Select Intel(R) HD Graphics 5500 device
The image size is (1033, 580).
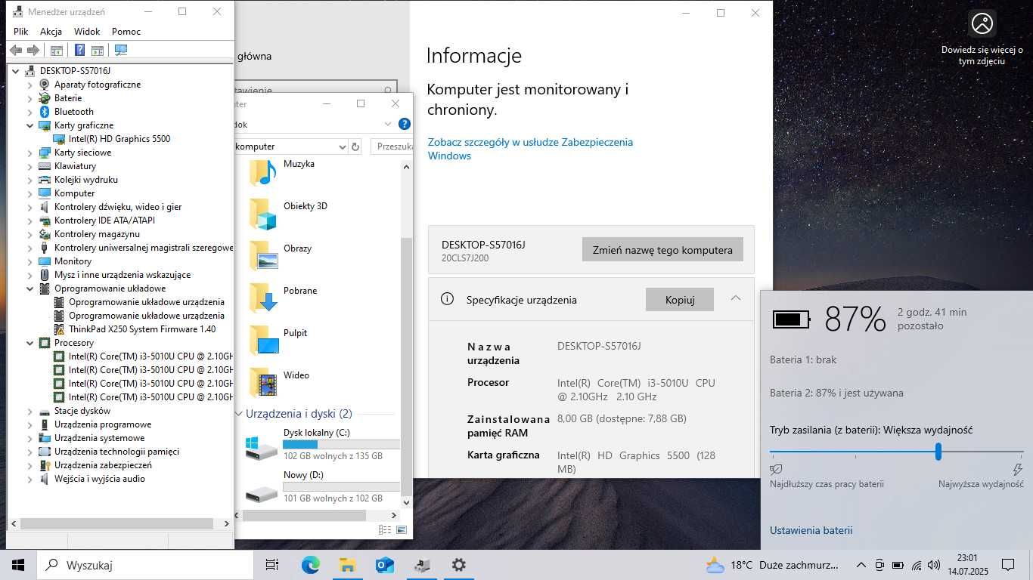point(119,139)
